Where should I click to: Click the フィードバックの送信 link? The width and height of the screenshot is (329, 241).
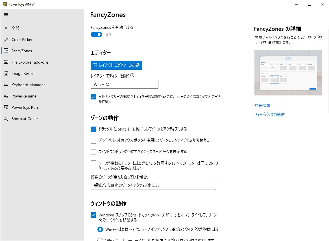(x=269, y=114)
